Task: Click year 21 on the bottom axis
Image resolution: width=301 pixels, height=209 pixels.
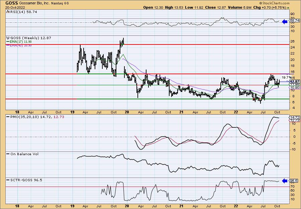Action: 181,206
